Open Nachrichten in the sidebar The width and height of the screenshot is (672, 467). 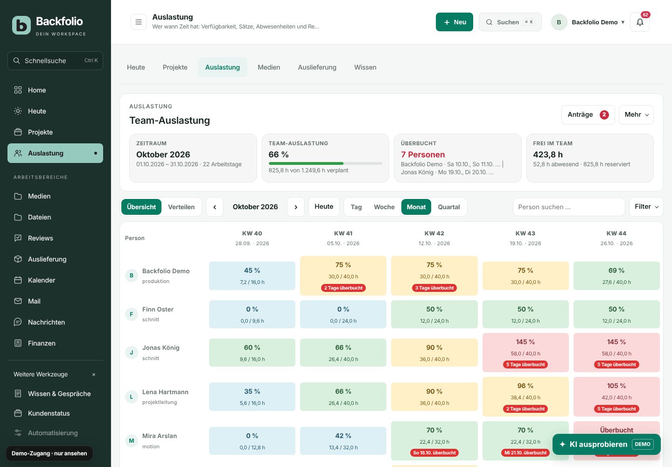55,322
